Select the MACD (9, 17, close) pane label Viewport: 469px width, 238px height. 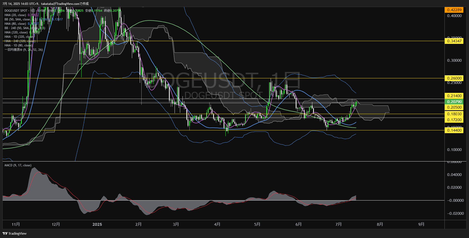pyautogui.click(x=18, y=165)
